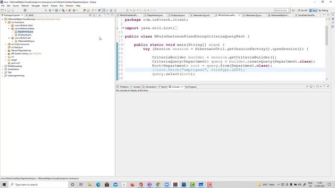Switch to the JUnit view tab
This screenshot has height=188, width=335.
coord(29,15)
